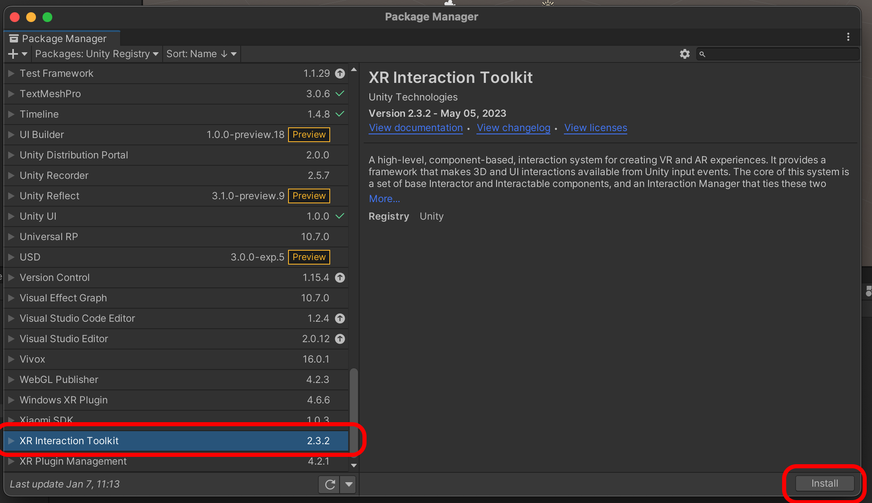This screenshot has width=872, height=503.
Task: Open the Sort: Name dropdown
Action: pyautogui.click(x=201, y=54)
